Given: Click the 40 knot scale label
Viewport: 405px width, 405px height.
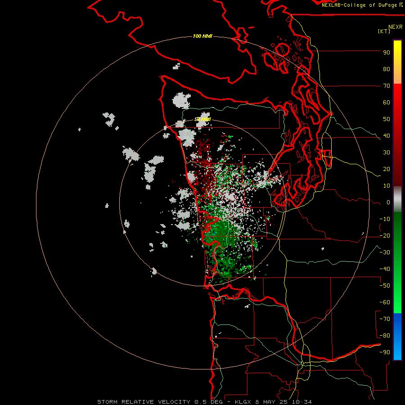Looking at the screenshot, I should pyautogui.click(x=387, y=136).
